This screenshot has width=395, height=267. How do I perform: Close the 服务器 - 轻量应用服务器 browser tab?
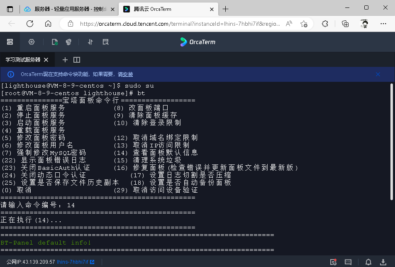point(112,9)
